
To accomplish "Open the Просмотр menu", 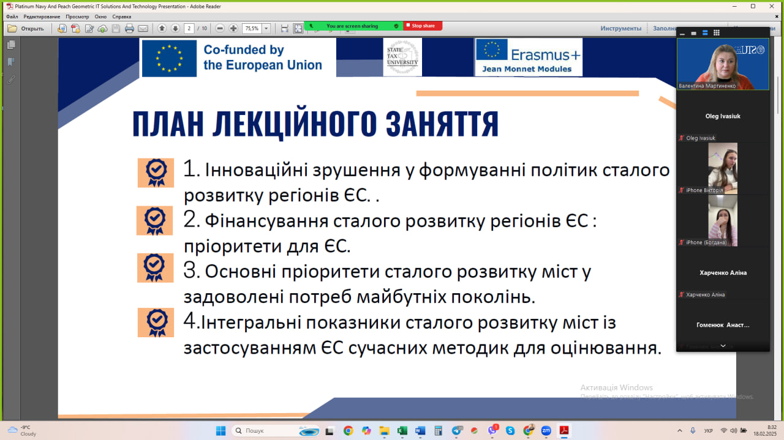I will pos(77,17).
